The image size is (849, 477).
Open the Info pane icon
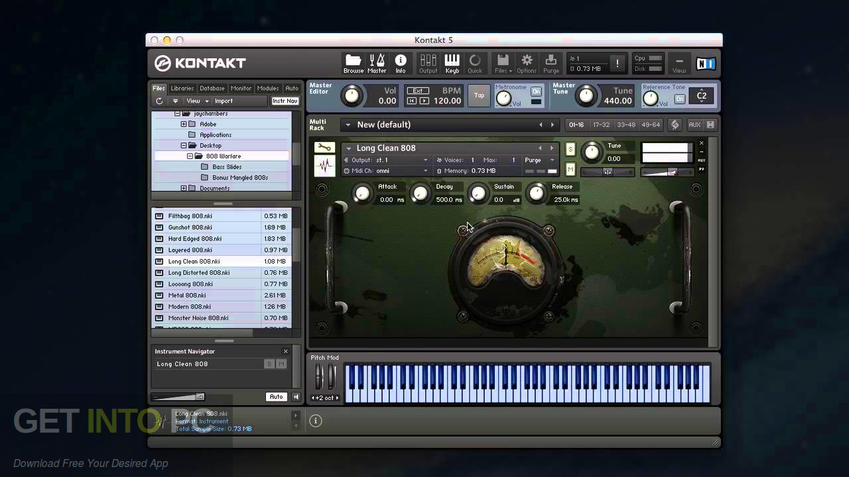coord(401,64)
